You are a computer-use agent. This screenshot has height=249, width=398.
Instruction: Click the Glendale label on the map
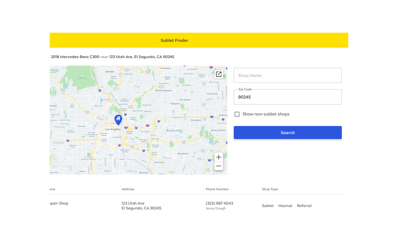[x=110, y=72]
